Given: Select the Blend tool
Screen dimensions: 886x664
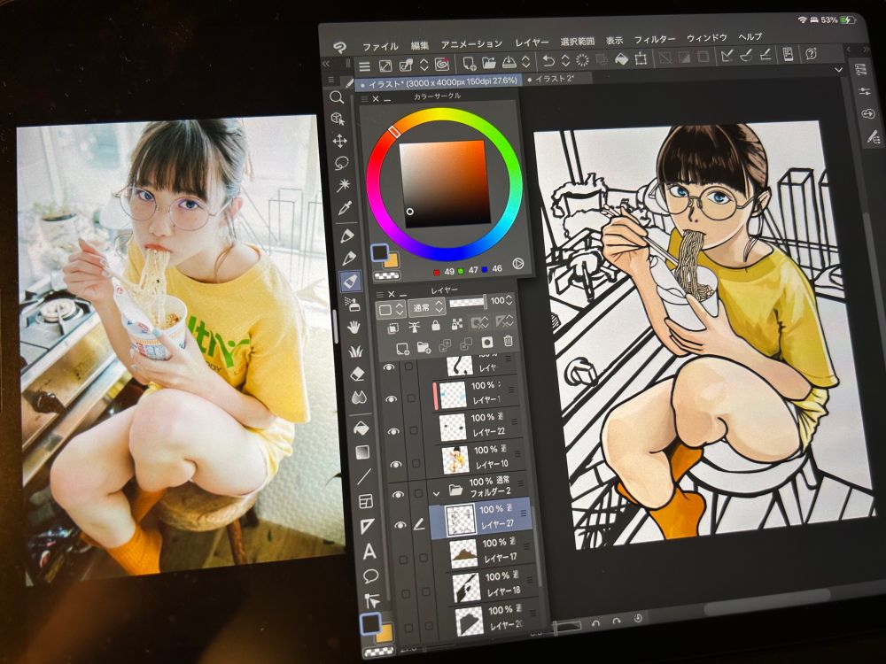Looking at the screenshot, I should (359, 398).
